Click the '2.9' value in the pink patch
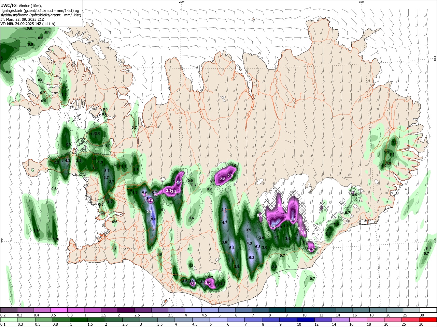This screenshot has height=327, width=437. click(230, 176)
